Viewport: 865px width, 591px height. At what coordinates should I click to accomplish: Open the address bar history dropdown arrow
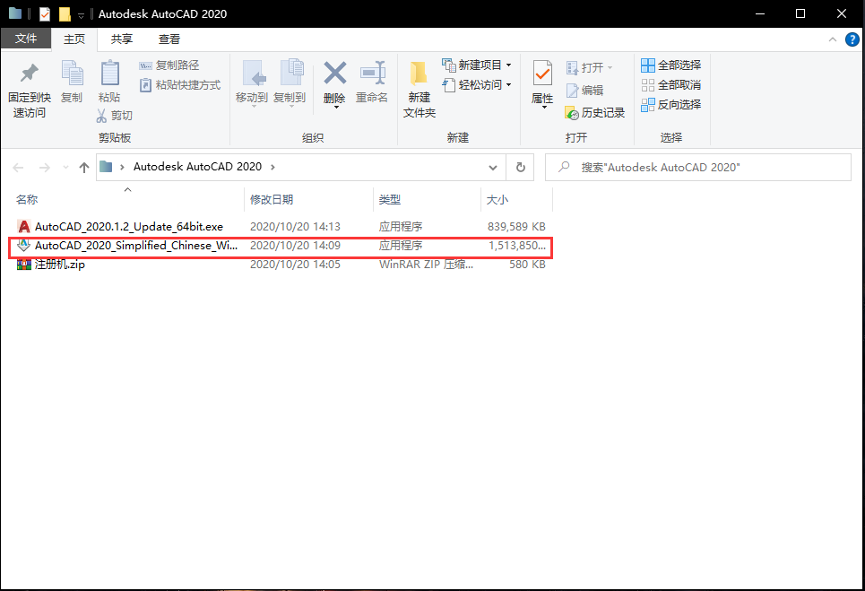492,167
